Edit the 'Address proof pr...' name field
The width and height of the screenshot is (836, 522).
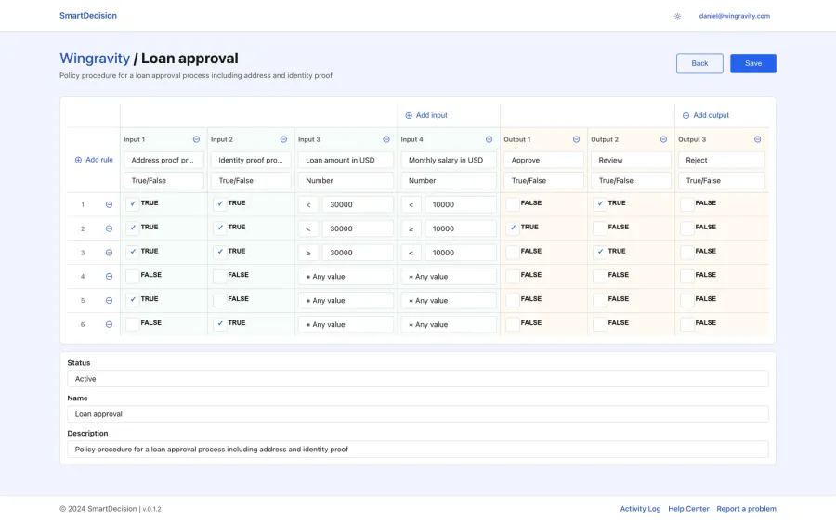tap(163, 160)
